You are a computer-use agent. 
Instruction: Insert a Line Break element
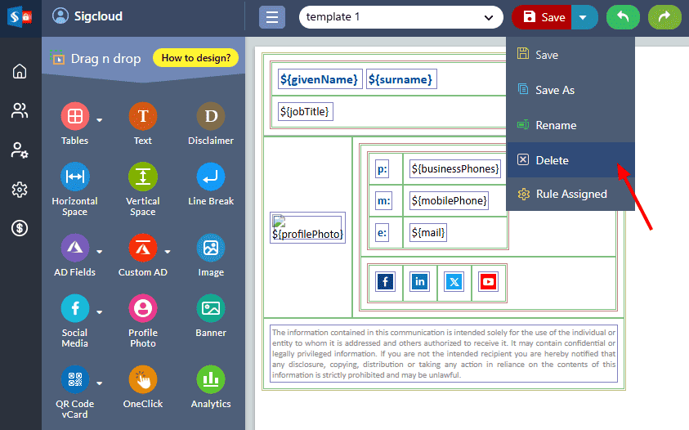(211, 177)
